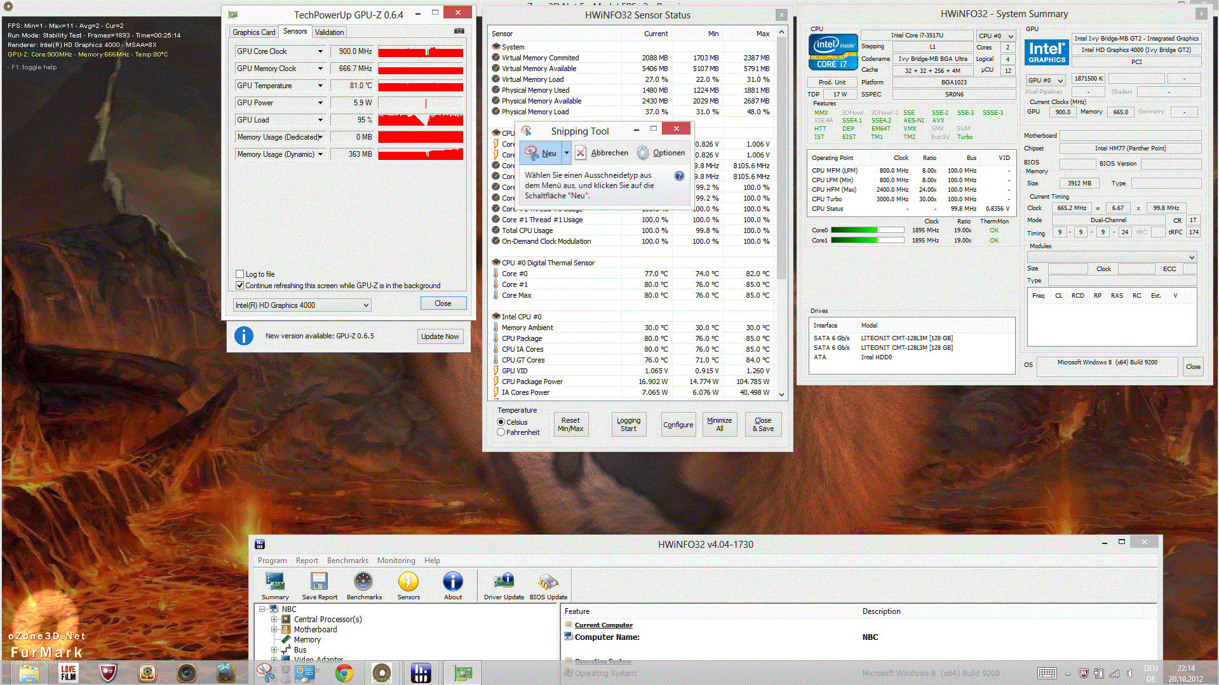Click the GPU-Z update info icon

click(244, 336)
